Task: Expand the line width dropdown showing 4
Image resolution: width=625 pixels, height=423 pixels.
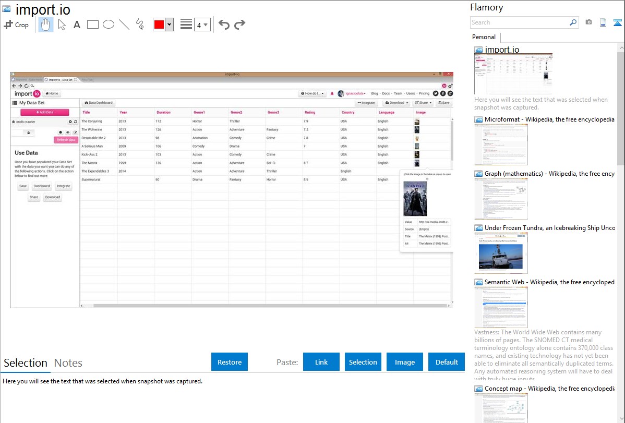Action: (202, 25)
